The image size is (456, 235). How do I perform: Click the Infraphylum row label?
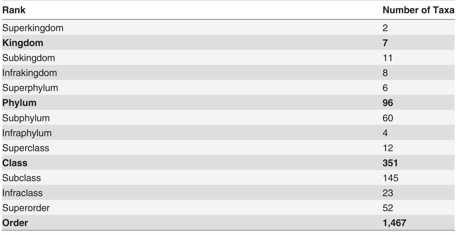(27, 133)
